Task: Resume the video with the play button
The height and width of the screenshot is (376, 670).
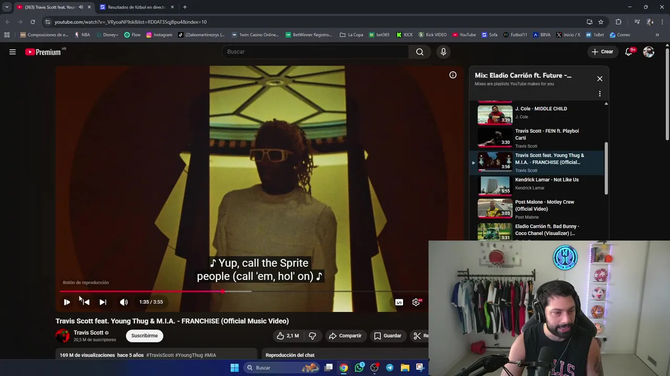Action: pos(66,302)
